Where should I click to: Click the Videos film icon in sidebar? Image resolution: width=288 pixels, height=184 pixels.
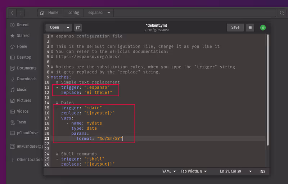[12, 112]
